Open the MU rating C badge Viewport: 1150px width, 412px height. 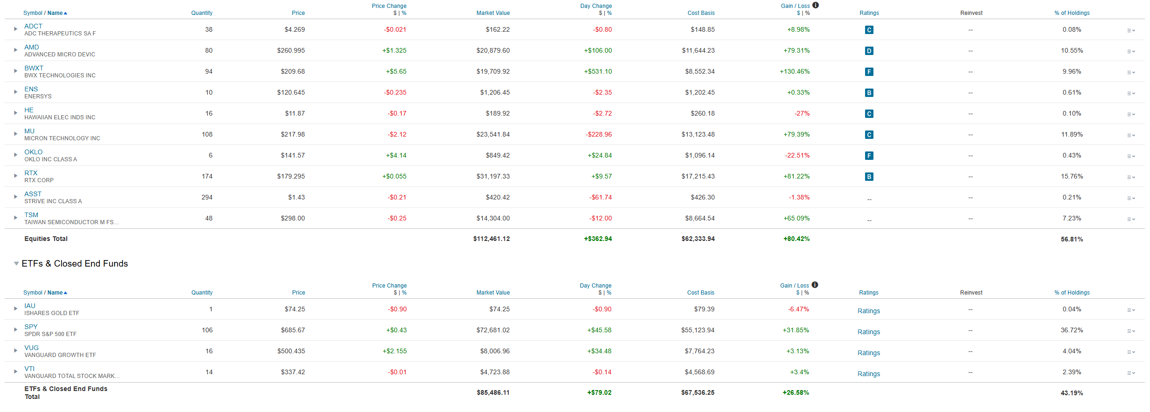coord(869,135)
